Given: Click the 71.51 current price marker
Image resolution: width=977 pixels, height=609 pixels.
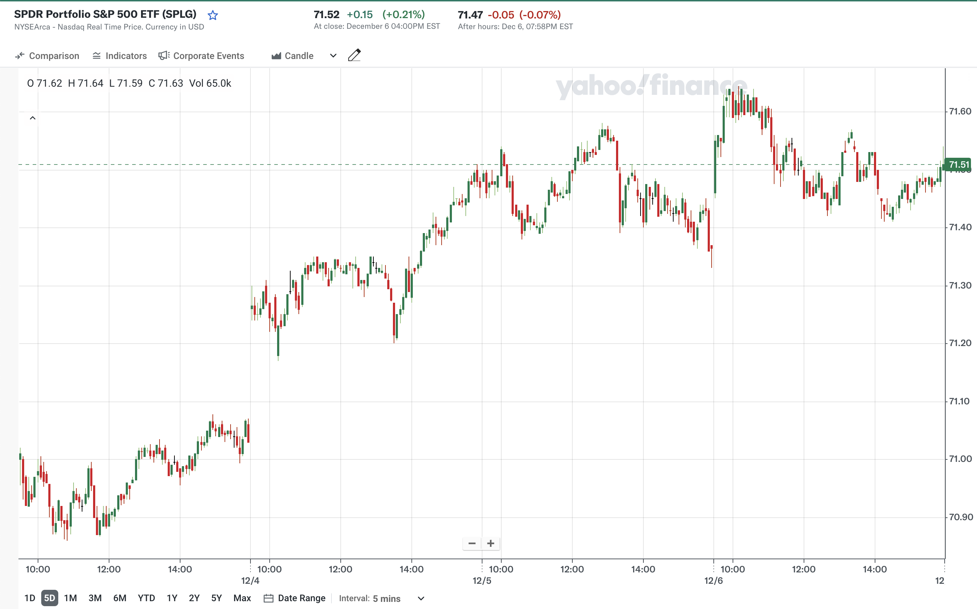Looking at the screenshot, I should (959, 165).
